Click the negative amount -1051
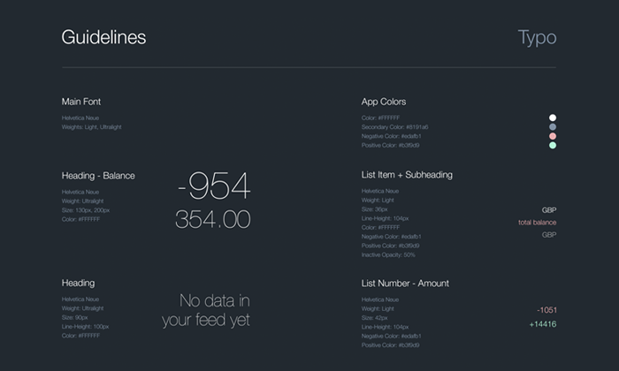Screen dimensions: 619x371 point(546,310)
